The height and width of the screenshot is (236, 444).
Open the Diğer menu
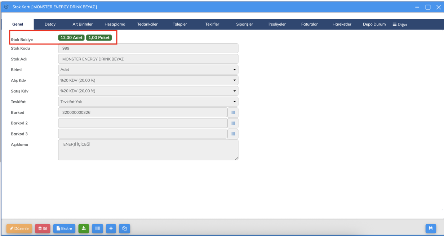pos(400,25)
